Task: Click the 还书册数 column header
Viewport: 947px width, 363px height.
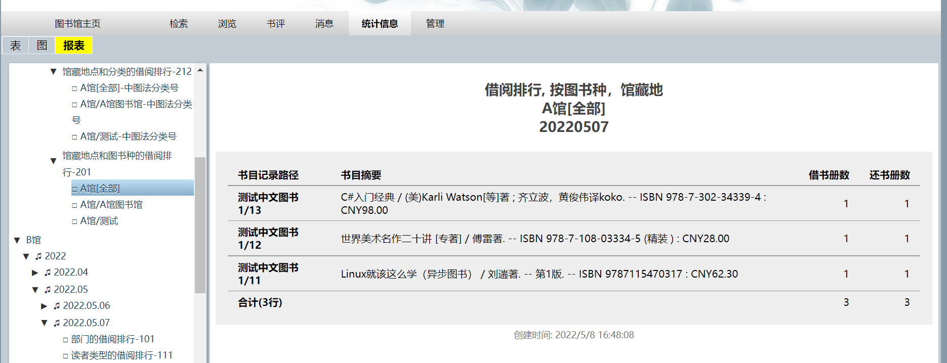Action: tap(889, 175)
